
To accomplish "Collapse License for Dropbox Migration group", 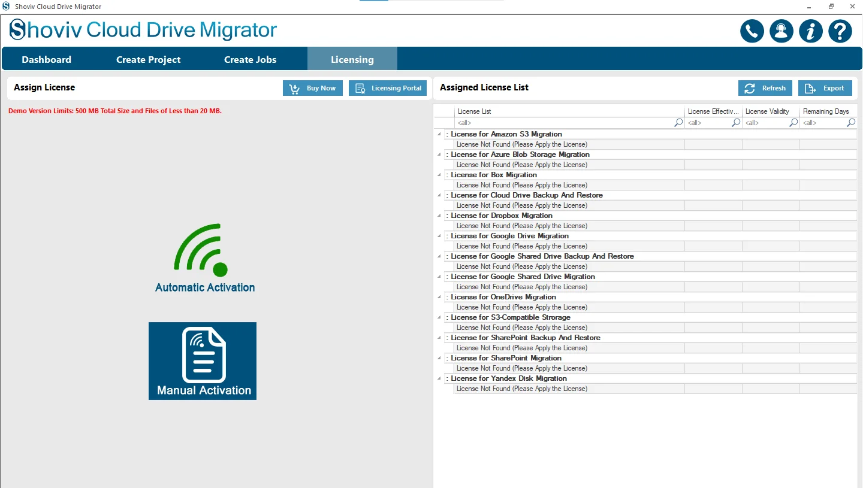I will 438,216.
